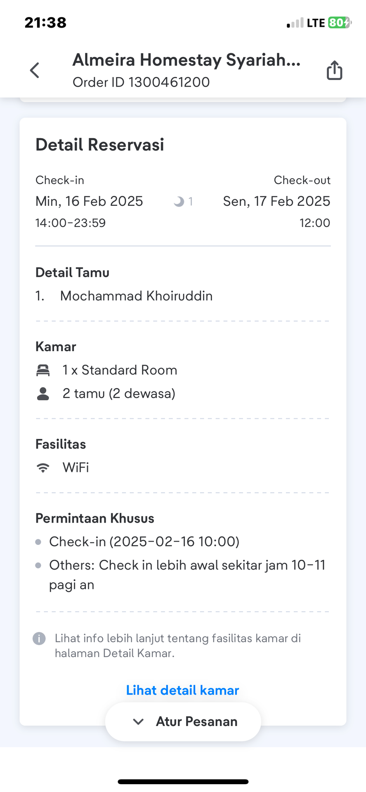This screenshot has width=366, height=792.
Task: Tap the Check-in (2025-02-16 10:00) request
Action: tap(144, 542)
